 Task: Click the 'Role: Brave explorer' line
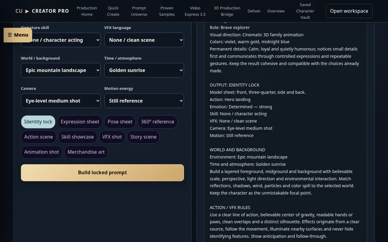coord(230,27)
